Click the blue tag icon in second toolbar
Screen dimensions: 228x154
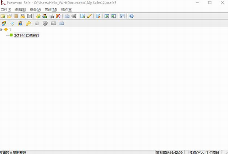click(x=12, y=23)
